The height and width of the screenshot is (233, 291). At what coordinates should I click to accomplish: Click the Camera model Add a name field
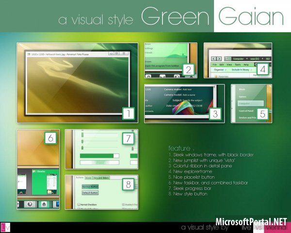[189, 95]
